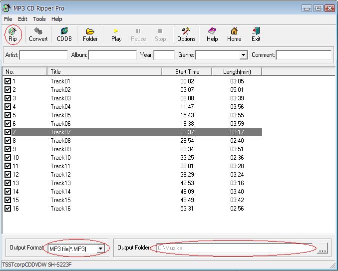The image size is (338, 271).
Task: Open the Edit menu
Action: tap(22, 19)
